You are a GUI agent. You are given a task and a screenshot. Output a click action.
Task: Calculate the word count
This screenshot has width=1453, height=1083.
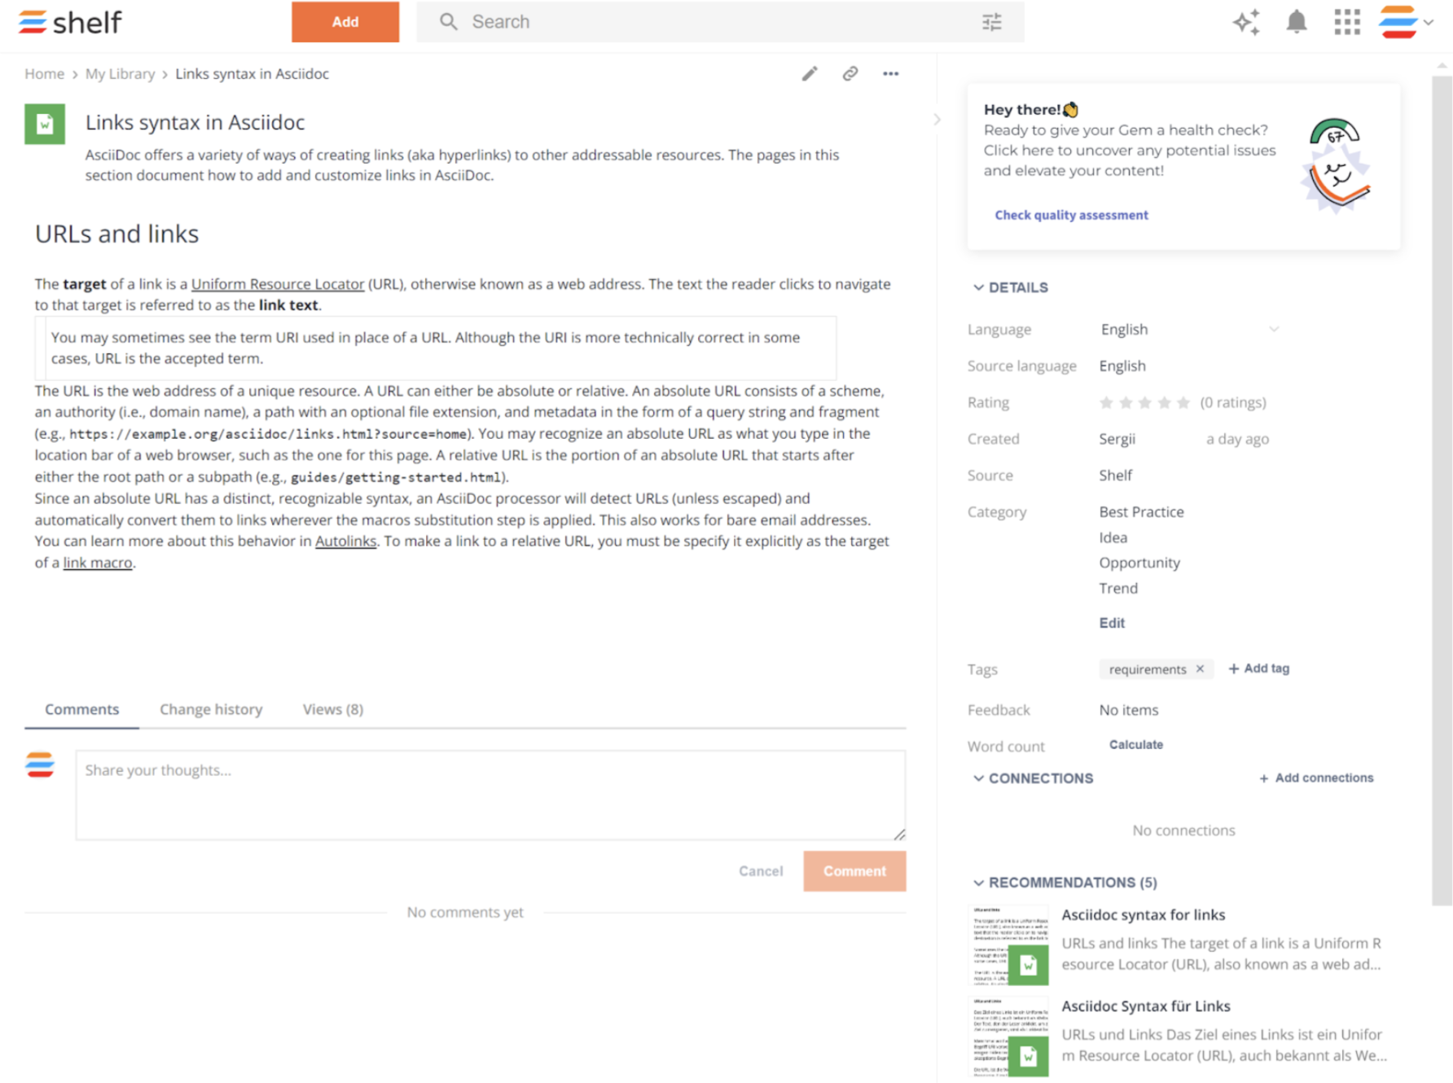(1135, 744)
